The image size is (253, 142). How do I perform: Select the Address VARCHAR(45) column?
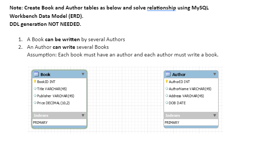click(x=186, y=96)
